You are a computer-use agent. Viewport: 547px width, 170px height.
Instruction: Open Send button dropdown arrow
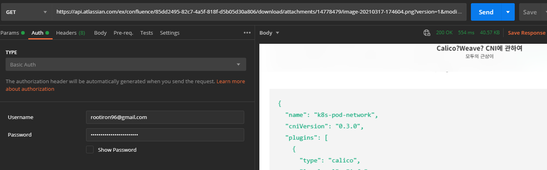coord(508,12)
